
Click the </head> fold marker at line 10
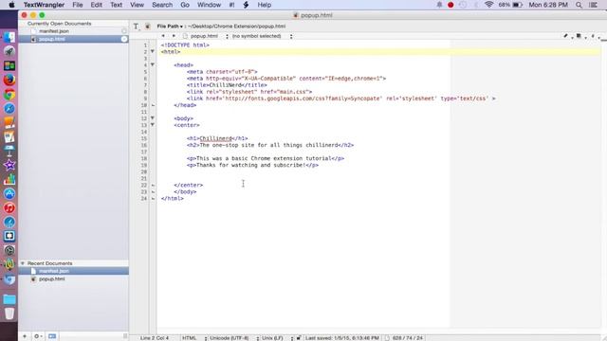153,105
